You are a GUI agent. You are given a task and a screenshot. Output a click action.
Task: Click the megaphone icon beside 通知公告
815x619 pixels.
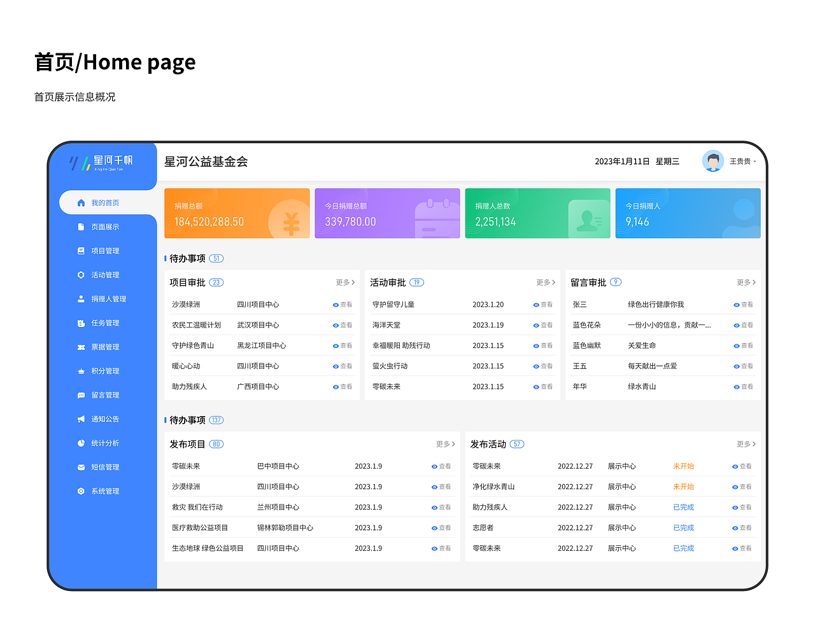coord(81,419)
